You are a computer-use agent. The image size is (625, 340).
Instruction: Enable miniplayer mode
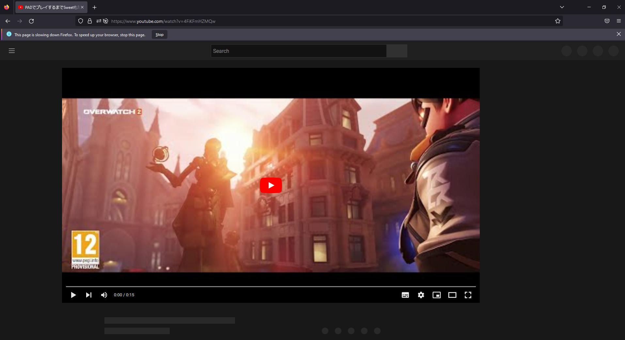437,295
